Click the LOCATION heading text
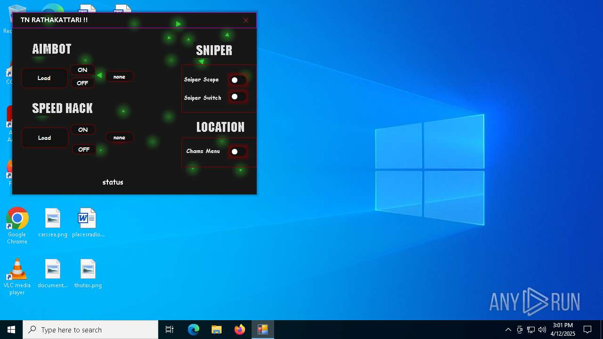The width and height of the screenshot is (603, 339). coord(220,127)
